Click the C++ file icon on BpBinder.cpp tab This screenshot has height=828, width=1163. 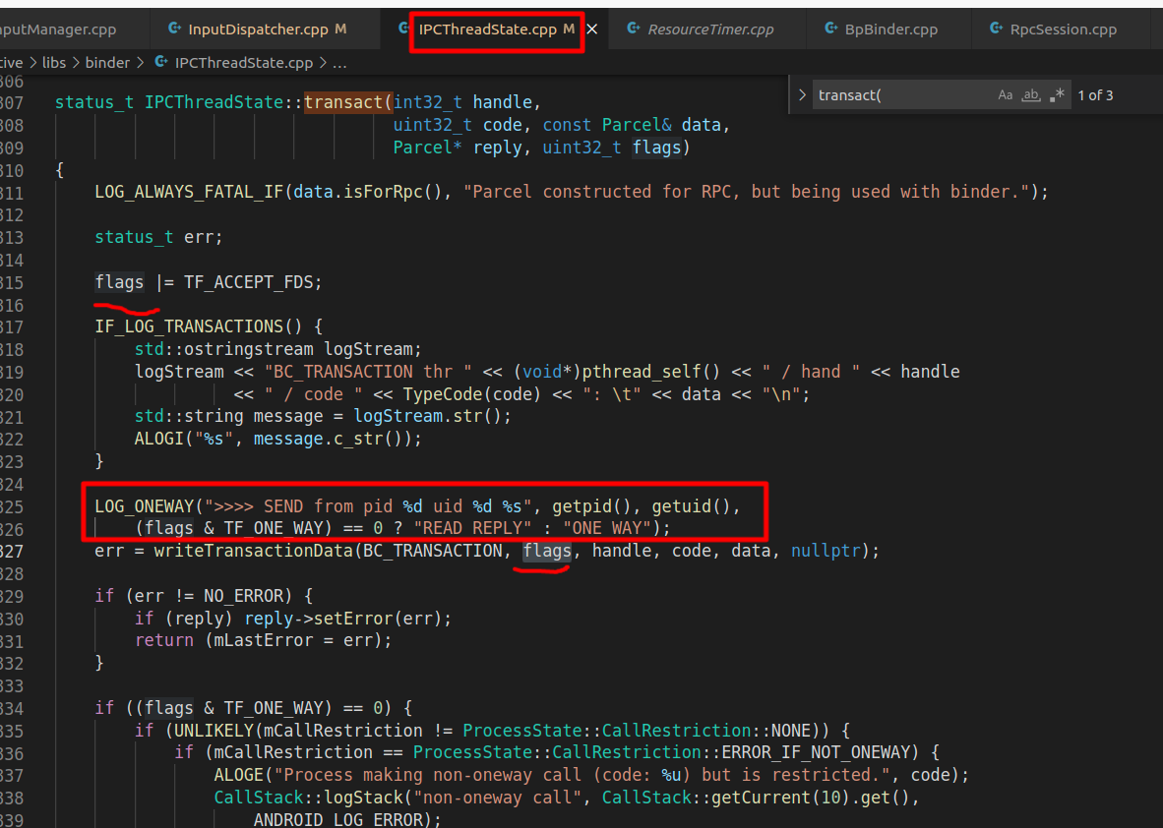point(831,29)
